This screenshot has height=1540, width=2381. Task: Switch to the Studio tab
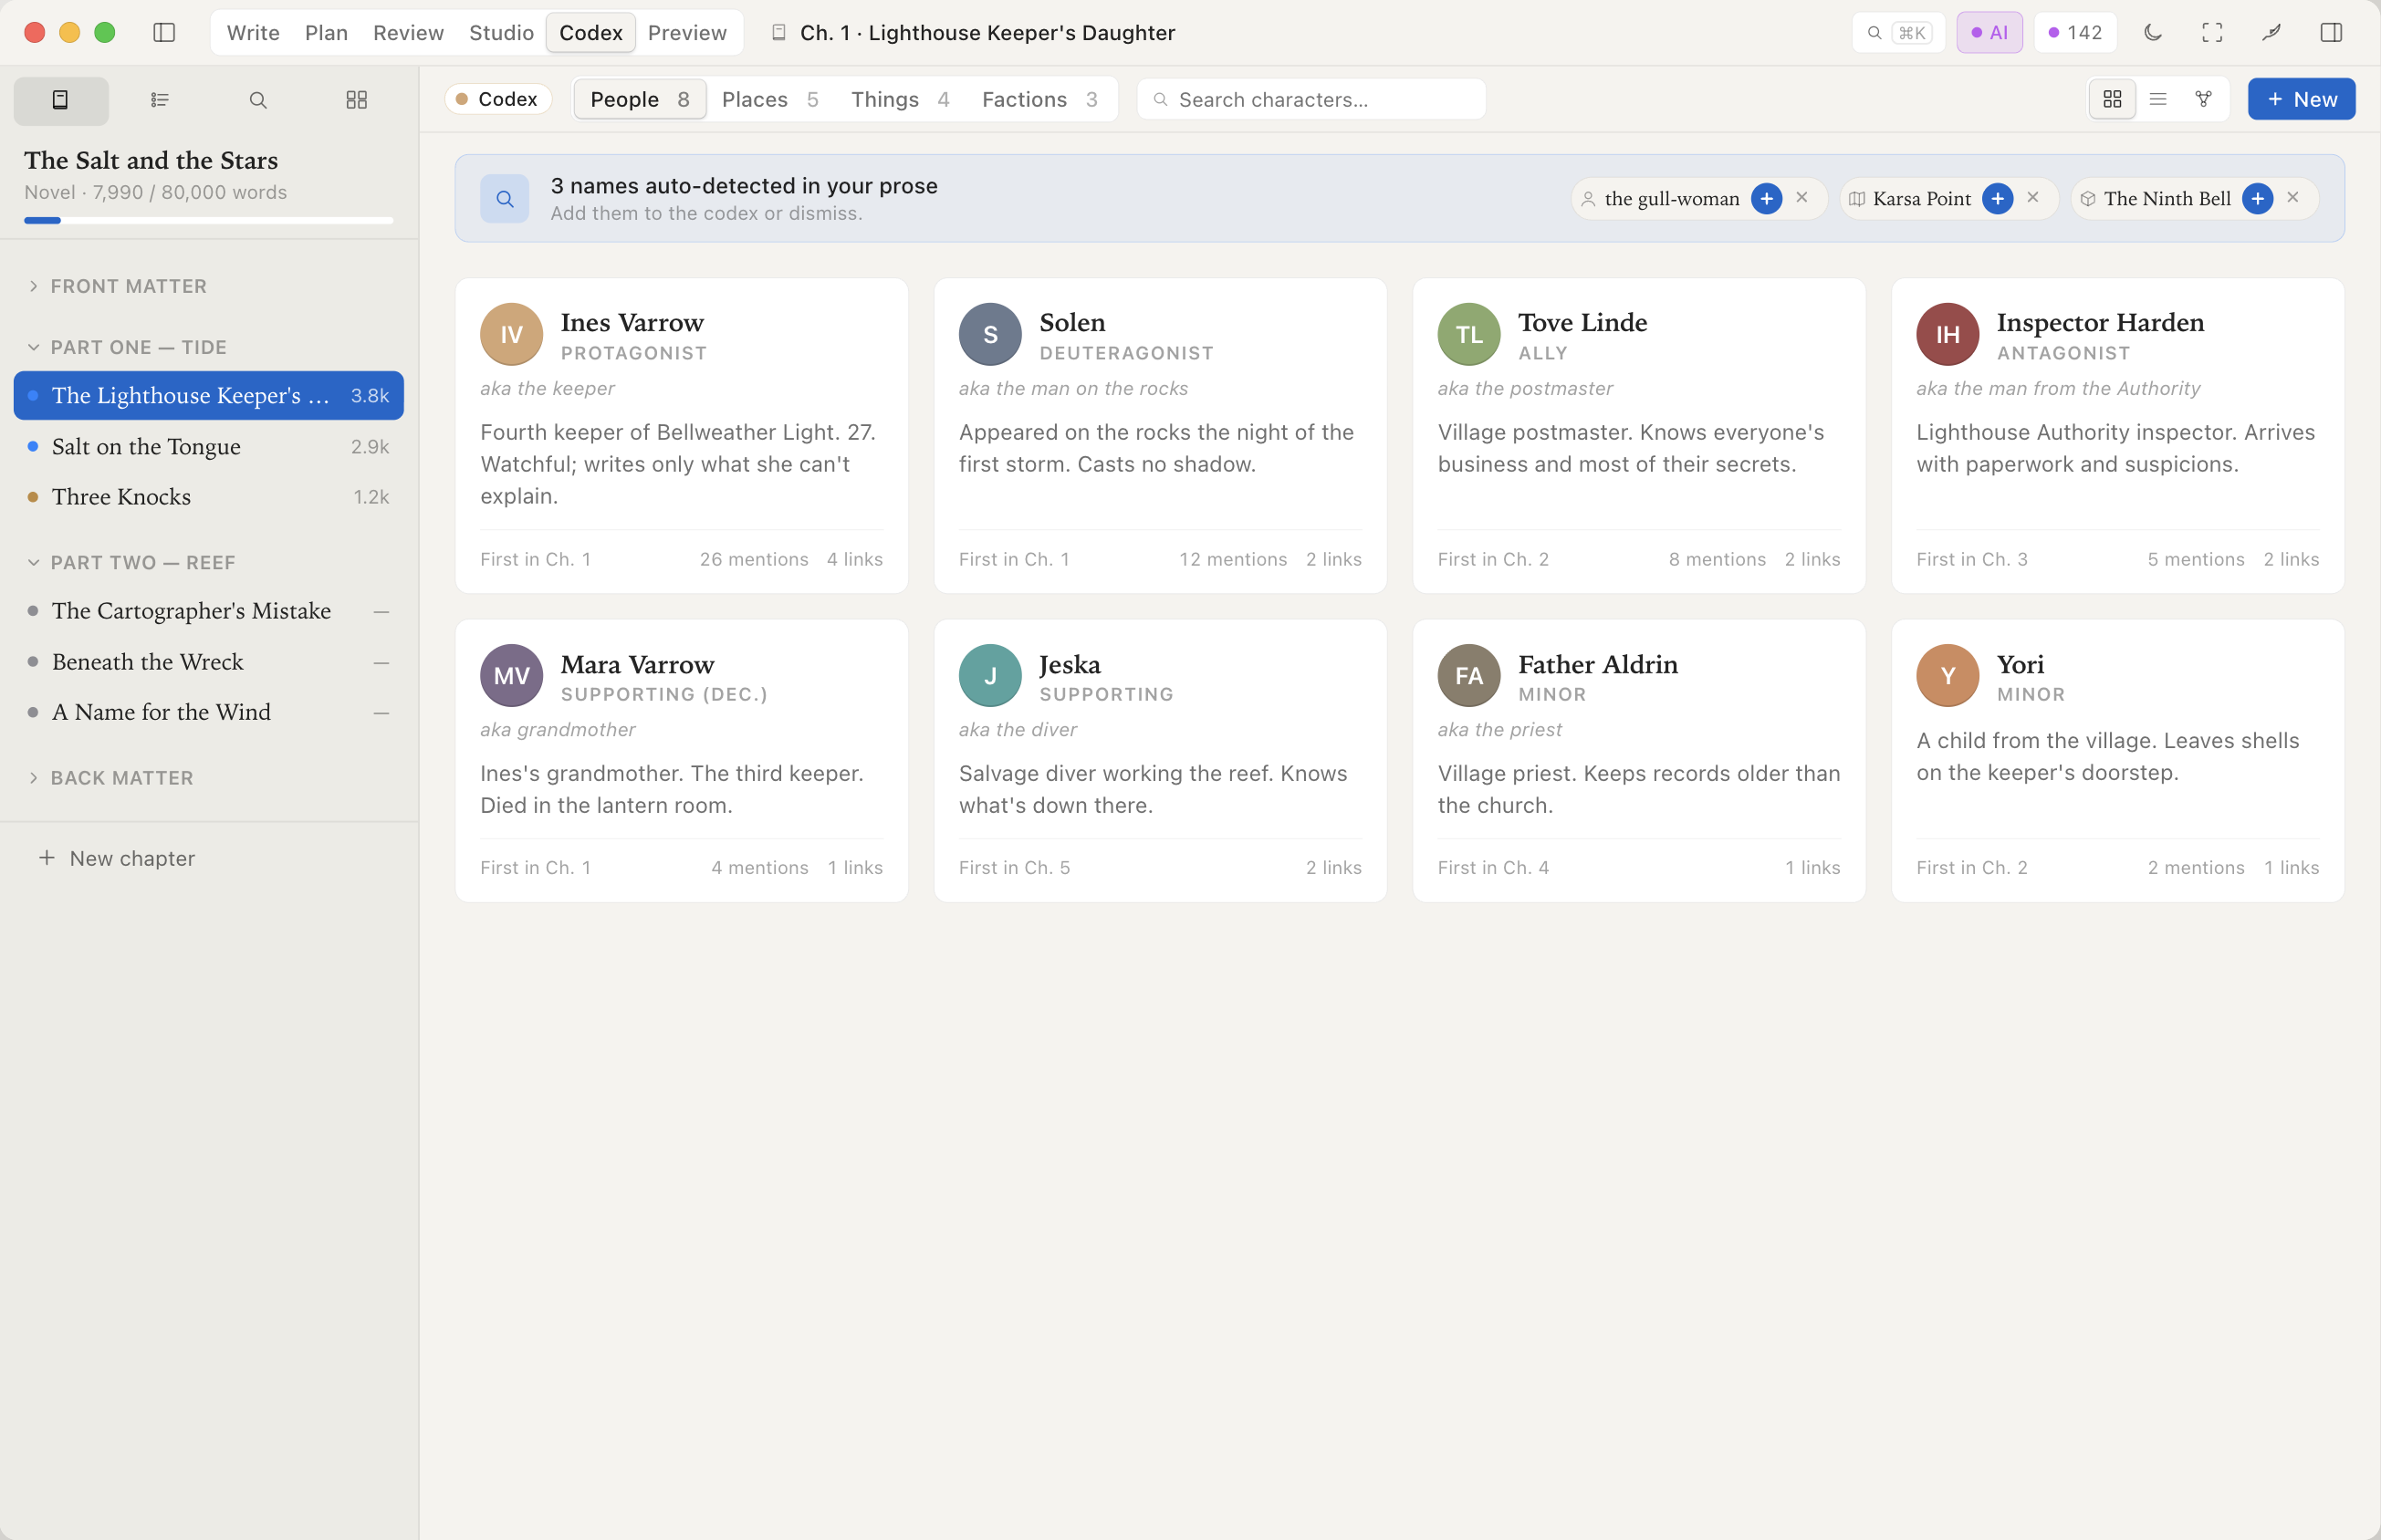(501, 32)
